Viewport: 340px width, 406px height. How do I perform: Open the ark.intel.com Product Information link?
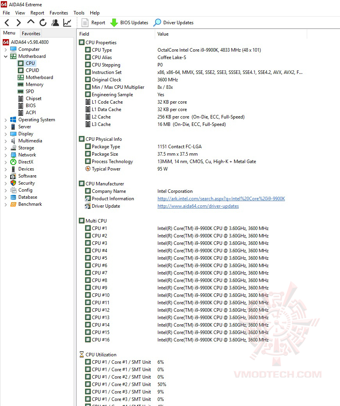click(221, 199)
